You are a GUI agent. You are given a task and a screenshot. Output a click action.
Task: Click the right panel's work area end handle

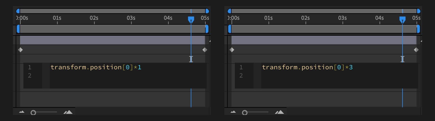point(418,29)
